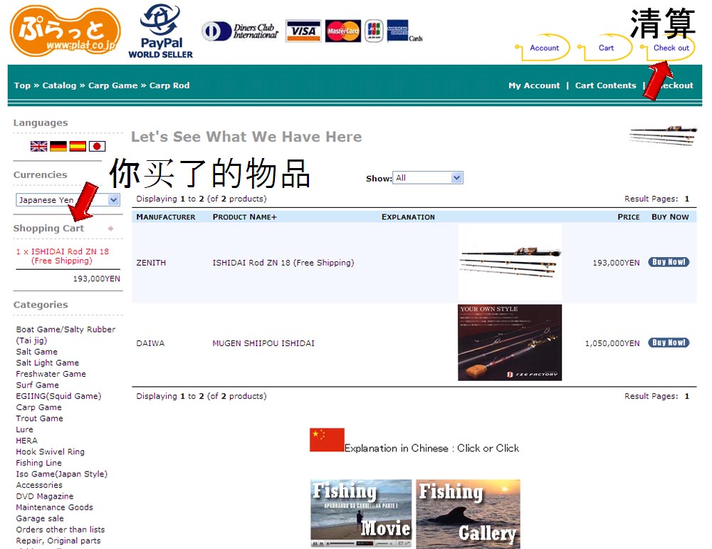Open Freshwater Game category
The height and width of the screenshot is (549, 712).
(51, 374)
